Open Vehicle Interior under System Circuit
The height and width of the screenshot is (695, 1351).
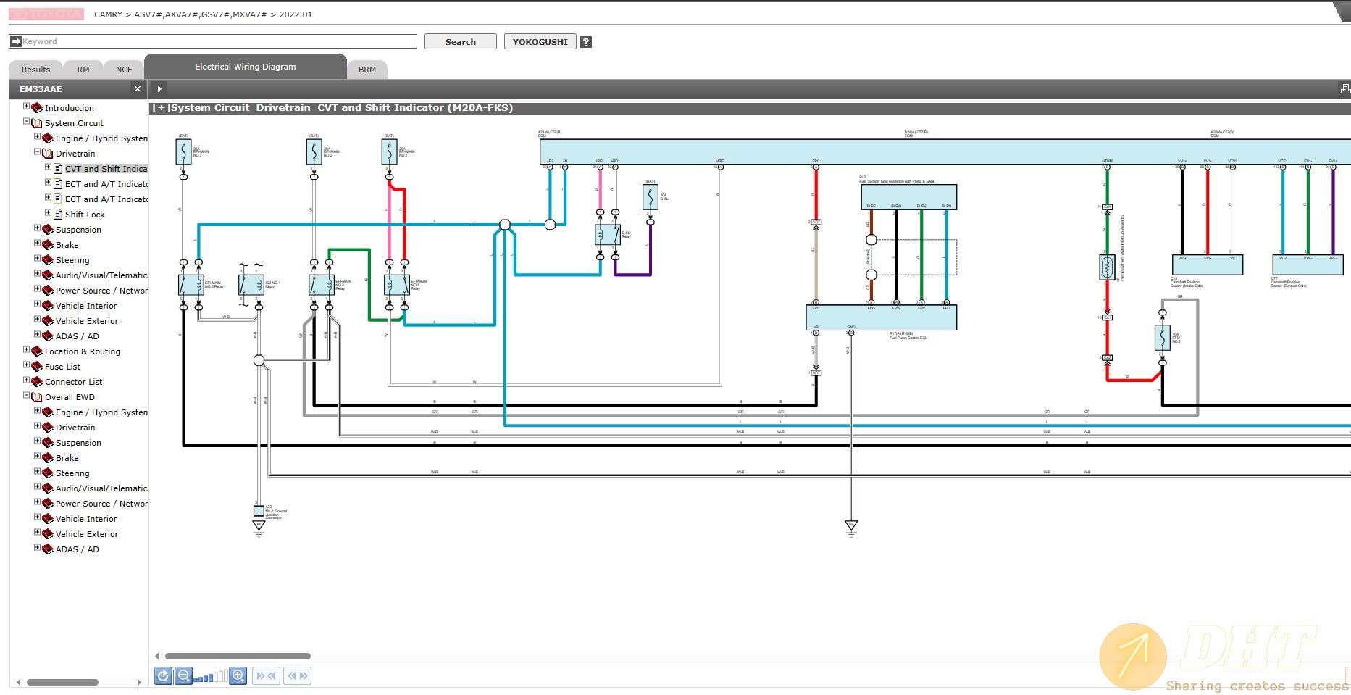pos(86,306)
